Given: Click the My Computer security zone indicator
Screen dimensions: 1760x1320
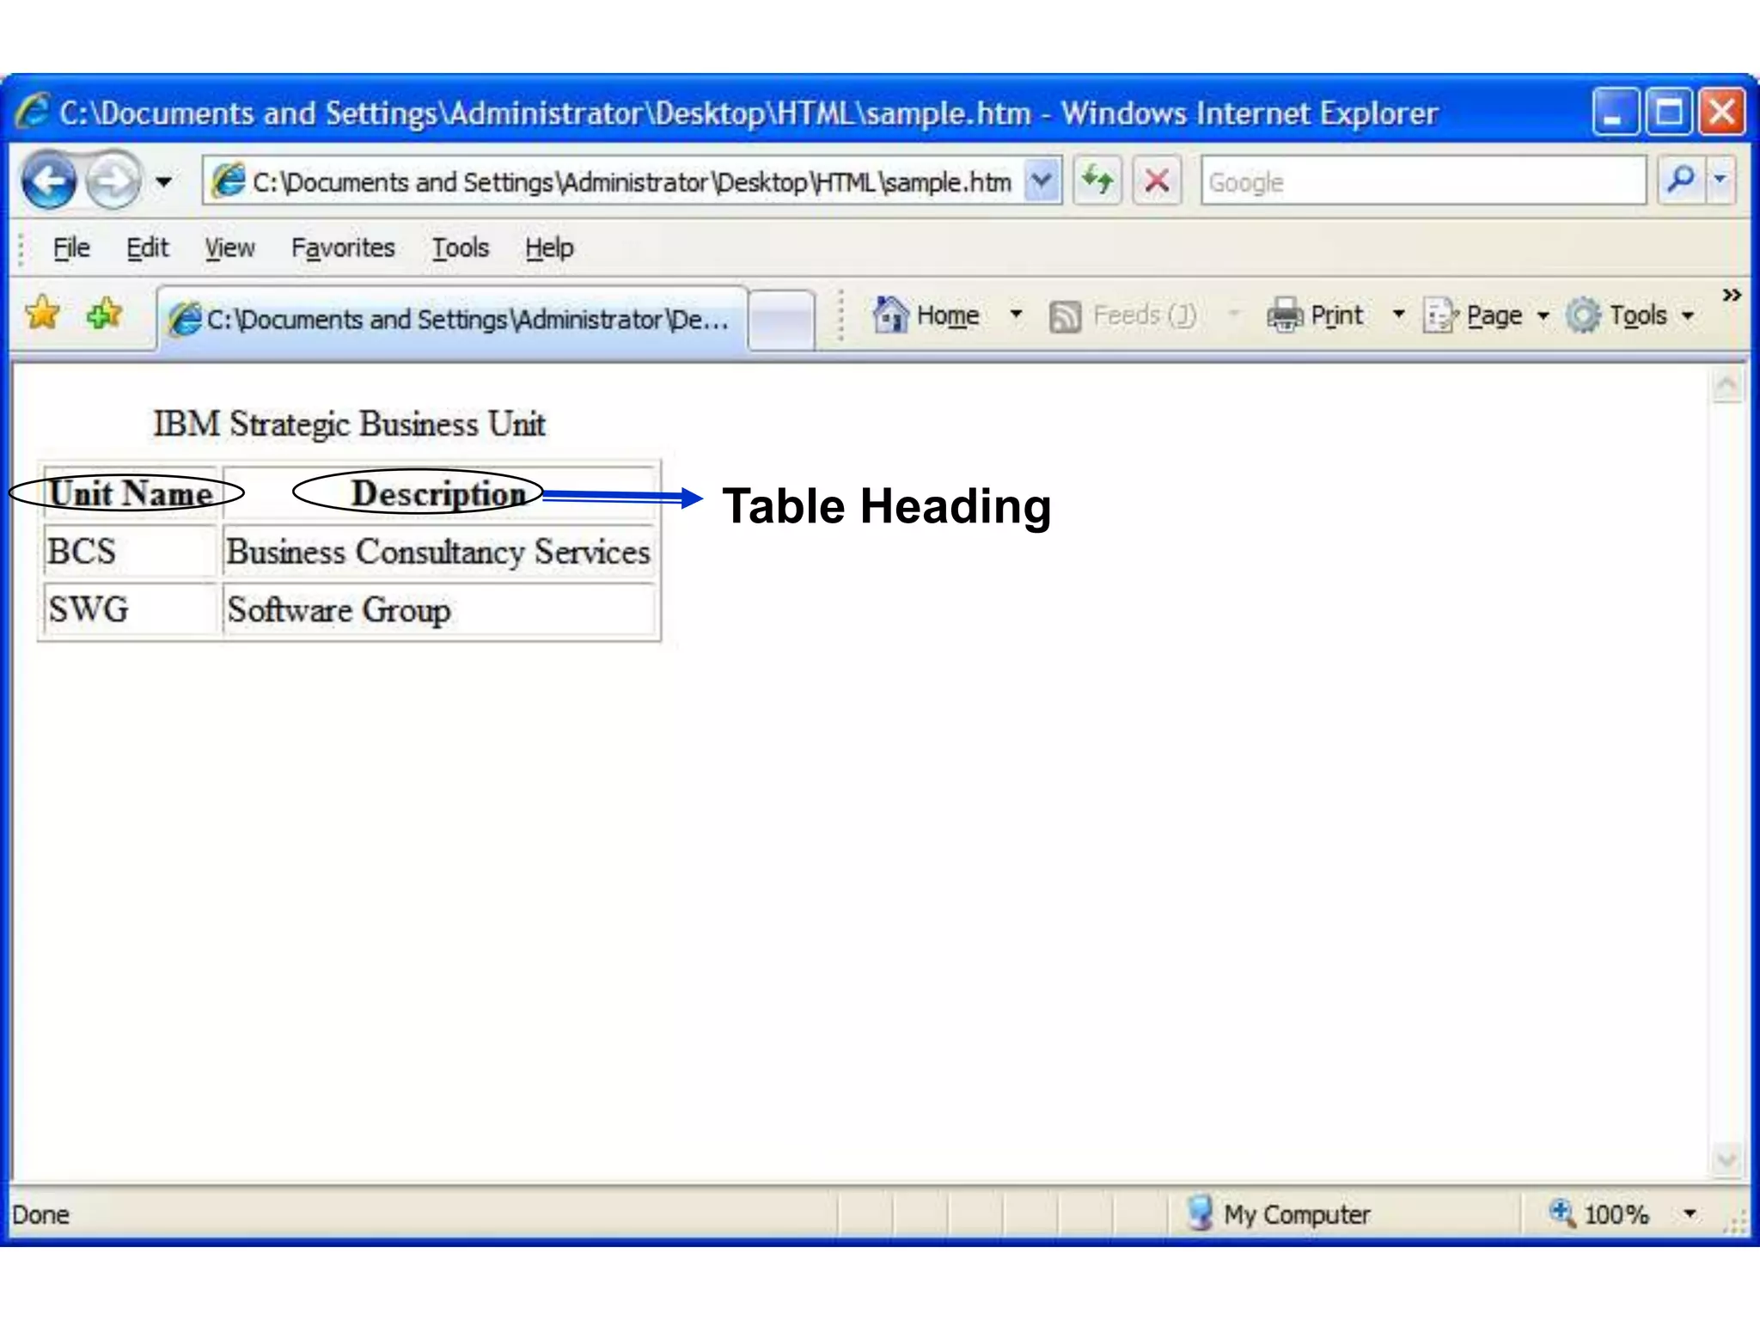Looking at the screenshot, I should (1279, 1213).
